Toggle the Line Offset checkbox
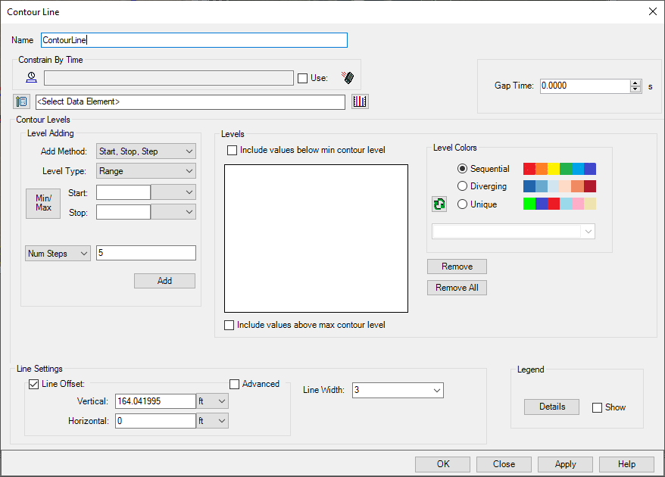This screenshot has height=477, width=665. [33, 385]
